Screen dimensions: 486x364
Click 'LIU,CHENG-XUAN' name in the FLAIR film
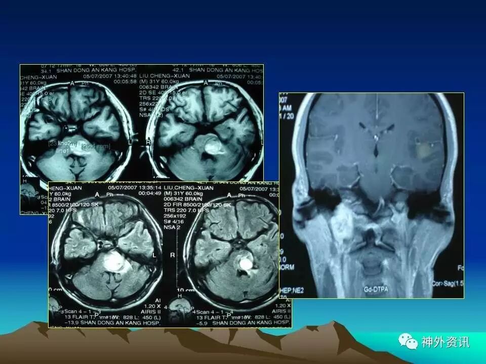[x=188, y=188]
